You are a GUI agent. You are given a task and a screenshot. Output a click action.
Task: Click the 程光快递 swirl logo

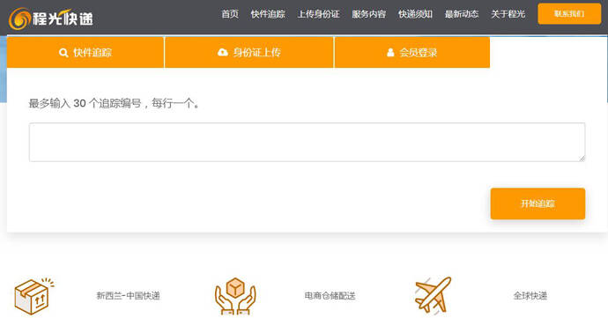tap(19, 18)
